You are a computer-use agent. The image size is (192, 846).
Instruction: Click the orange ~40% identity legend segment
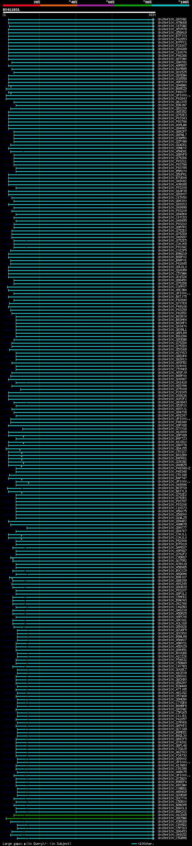[x=59, y=5]
